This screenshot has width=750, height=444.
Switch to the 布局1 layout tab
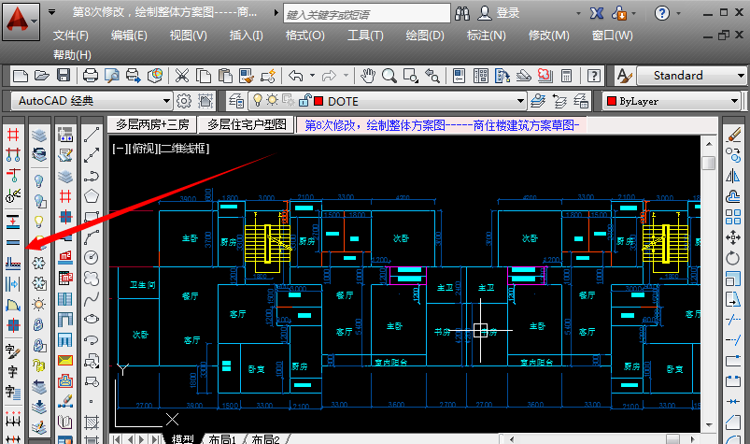(x=220, y=438)
